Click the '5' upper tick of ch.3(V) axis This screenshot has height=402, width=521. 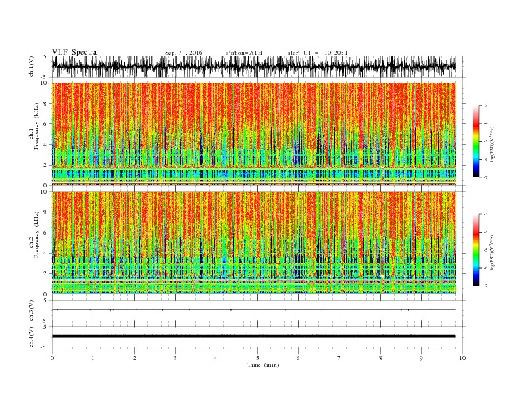tap(45, 300)
